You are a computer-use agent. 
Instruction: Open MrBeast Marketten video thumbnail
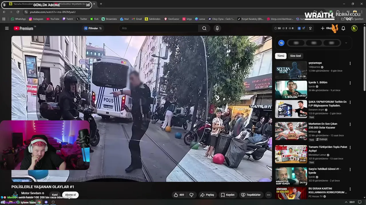click(291, 131)
